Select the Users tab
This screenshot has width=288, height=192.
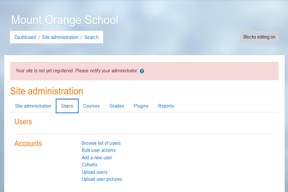pos(67,106)
